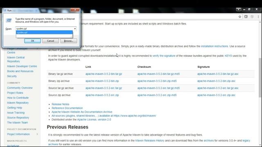Open the Chrome three-dot menu

click(258, 17)
